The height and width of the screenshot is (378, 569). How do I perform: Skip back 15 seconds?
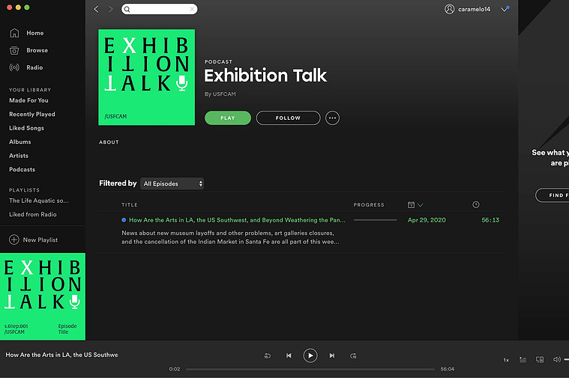tap(267, 356)
